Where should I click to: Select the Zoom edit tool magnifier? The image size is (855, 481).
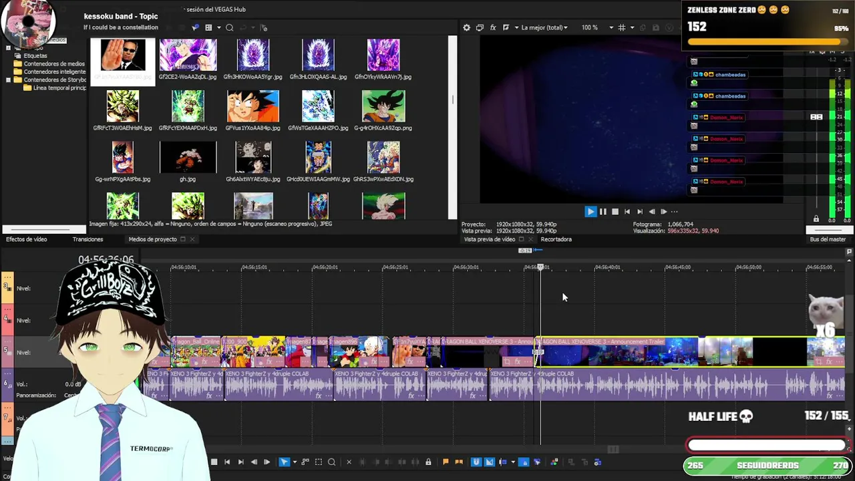point(331,462)
